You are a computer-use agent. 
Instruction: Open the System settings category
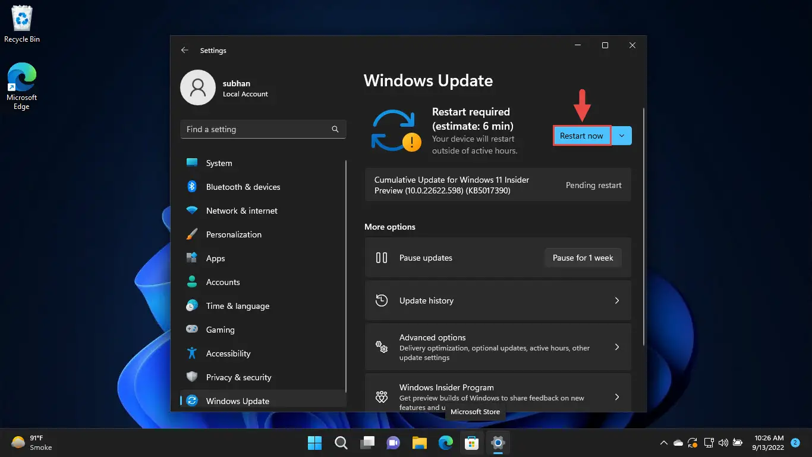263,163
